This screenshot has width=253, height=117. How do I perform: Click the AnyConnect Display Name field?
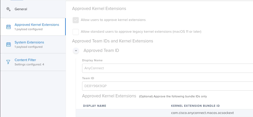[x=168, y=68]
